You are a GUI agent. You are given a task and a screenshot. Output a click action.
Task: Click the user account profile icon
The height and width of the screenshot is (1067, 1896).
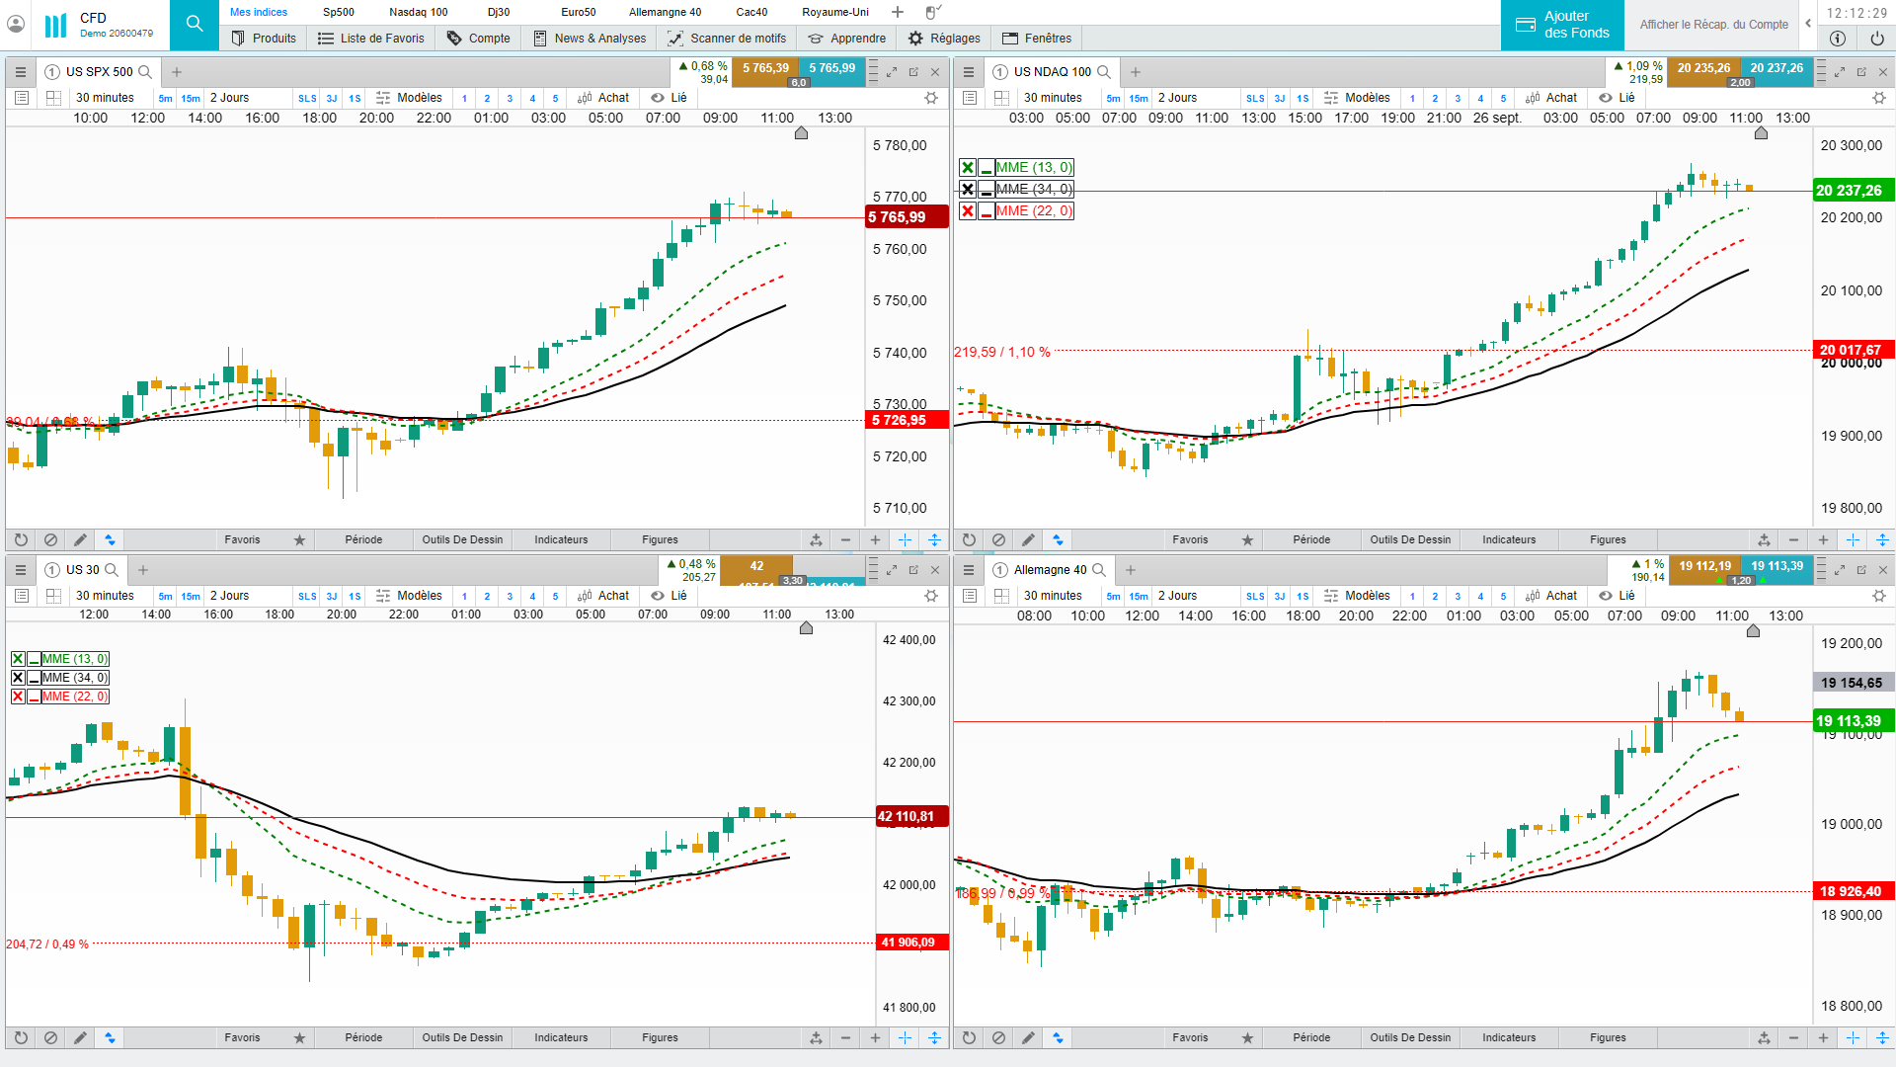[16, 24]
